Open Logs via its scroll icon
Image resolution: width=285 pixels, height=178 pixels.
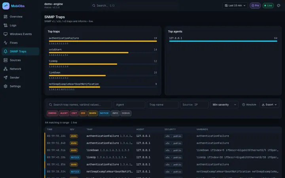6,25
